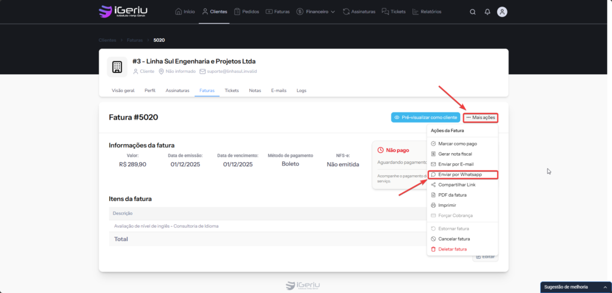Open the user profile avatar menu

point(502,11)
